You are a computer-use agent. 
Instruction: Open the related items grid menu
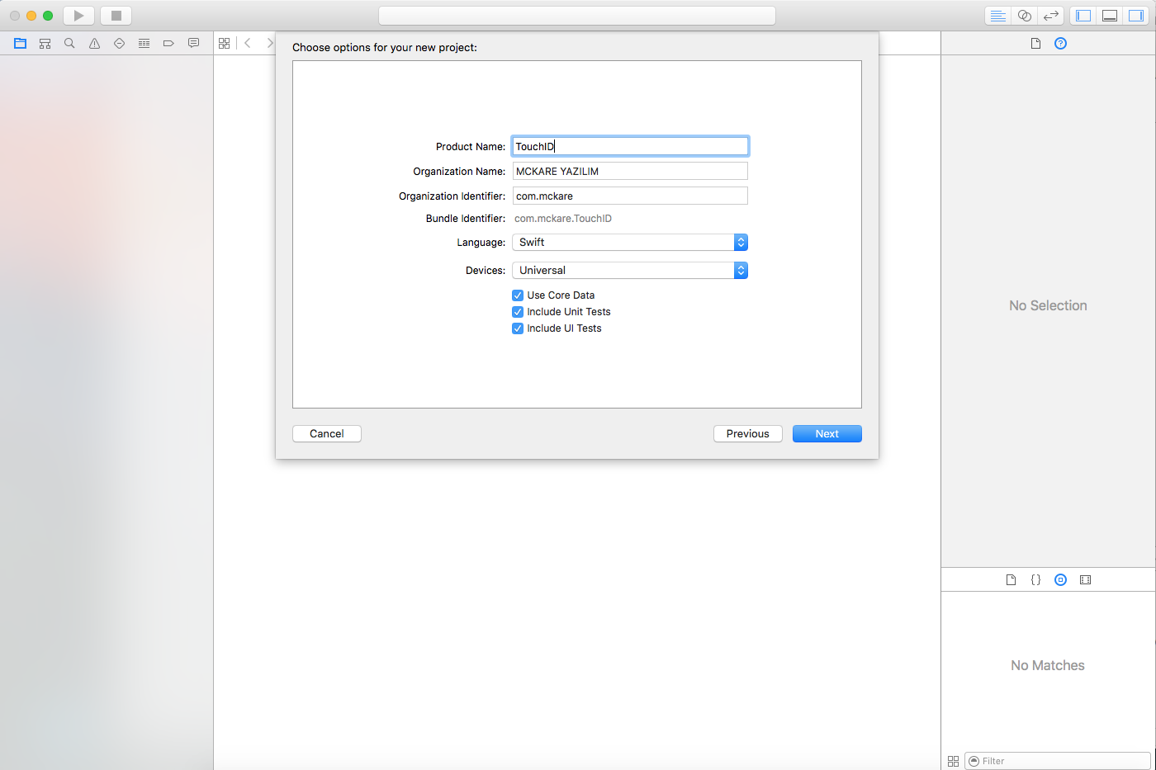click(x=224, y=43)
